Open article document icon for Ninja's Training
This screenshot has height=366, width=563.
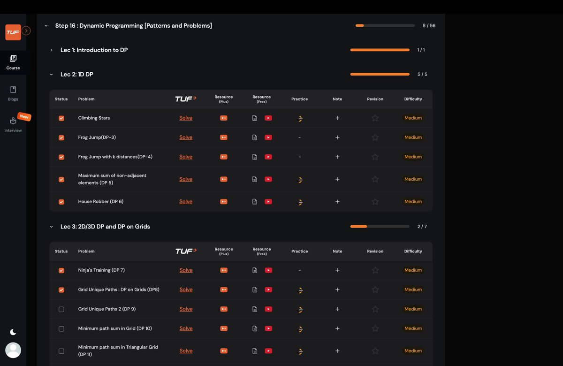click(255, 270)
